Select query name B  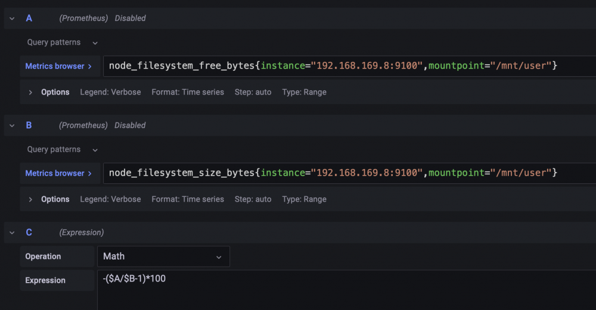click(29, 125)
